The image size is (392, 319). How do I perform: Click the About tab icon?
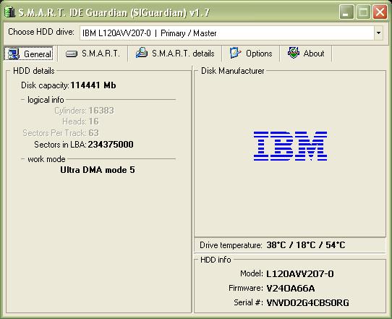[294, 53]
